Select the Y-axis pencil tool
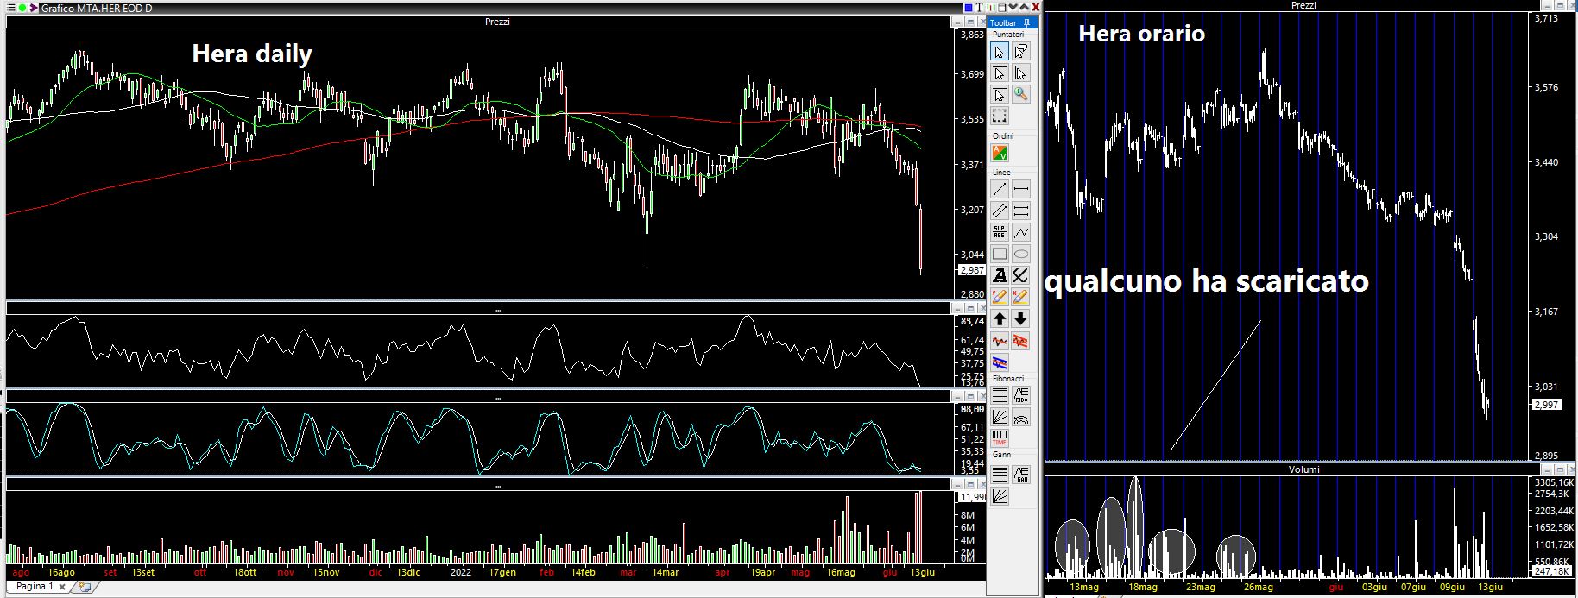 tap(999, 297)
